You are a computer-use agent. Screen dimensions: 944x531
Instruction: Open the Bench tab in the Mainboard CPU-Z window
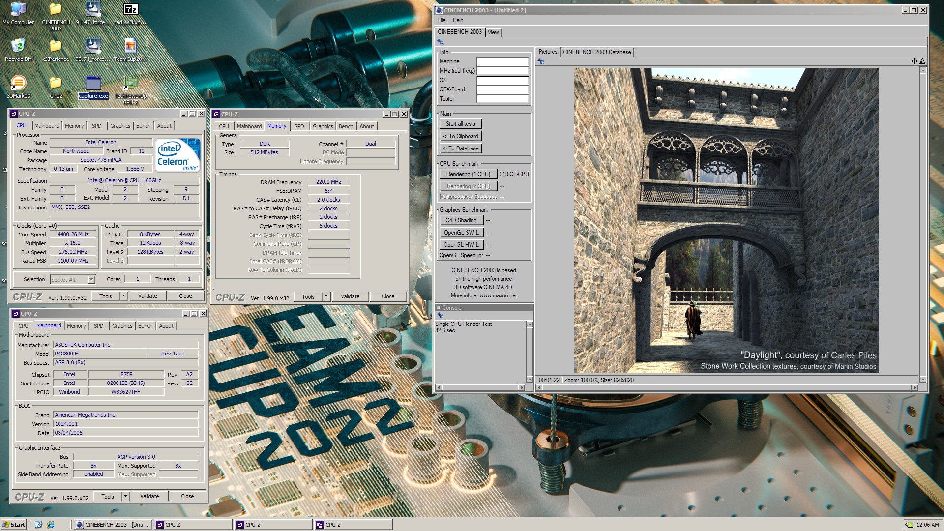(x=145, y=326)
